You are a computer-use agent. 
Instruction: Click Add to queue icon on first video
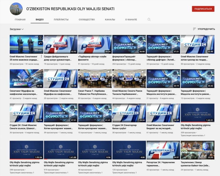40,43
